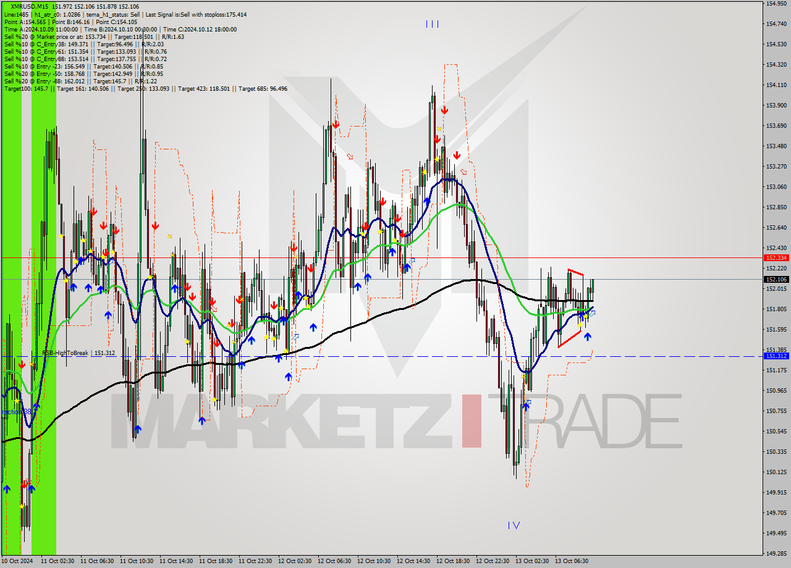Screen dimensions: 791x568
Task: Click the 'I V' wave label
Action: (x=514, y=525)
